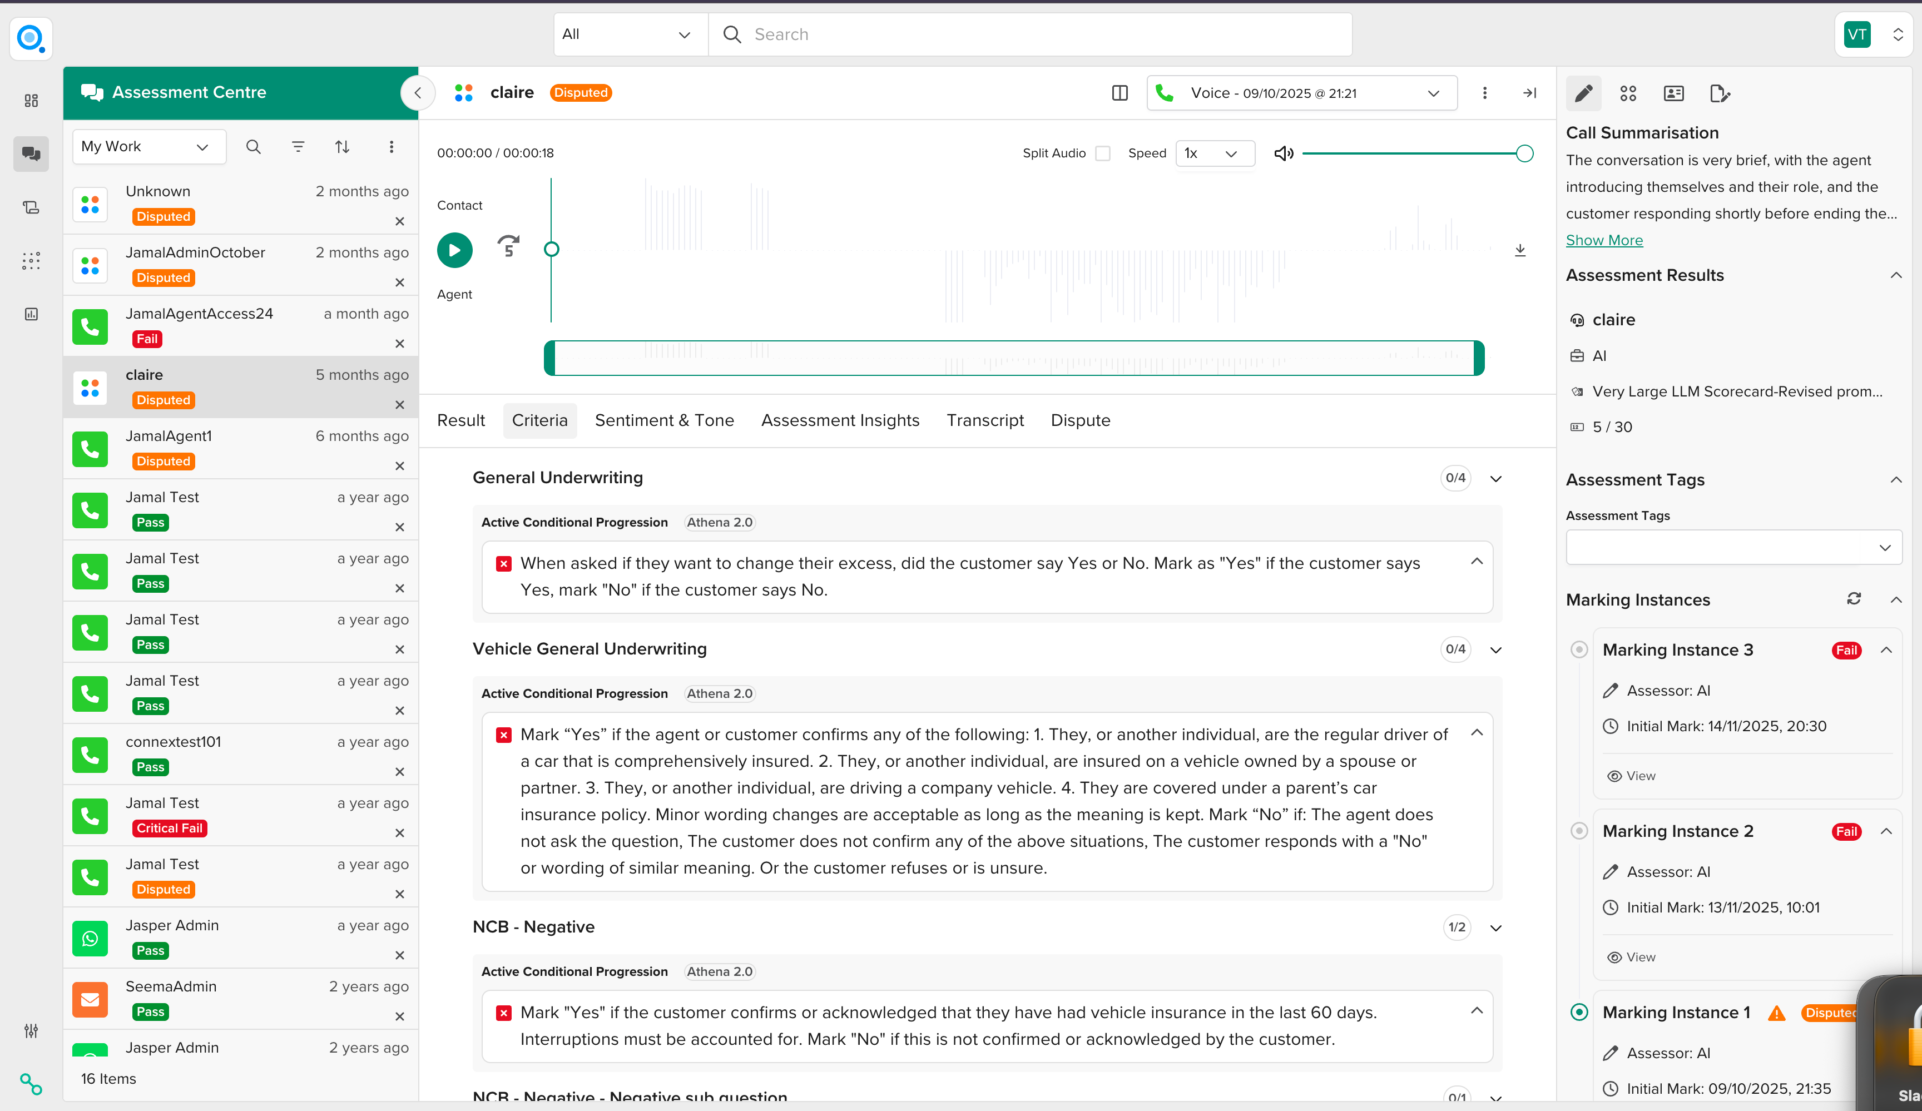
Task: Refresh the Marking Instances list
Action: tap(1854, 598)
